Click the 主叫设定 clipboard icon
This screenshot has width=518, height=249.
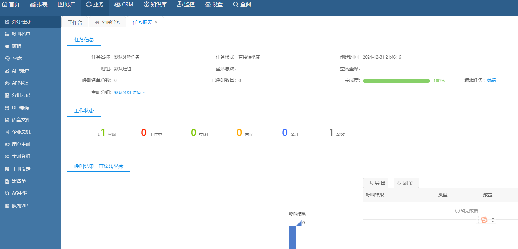(7, 169)
